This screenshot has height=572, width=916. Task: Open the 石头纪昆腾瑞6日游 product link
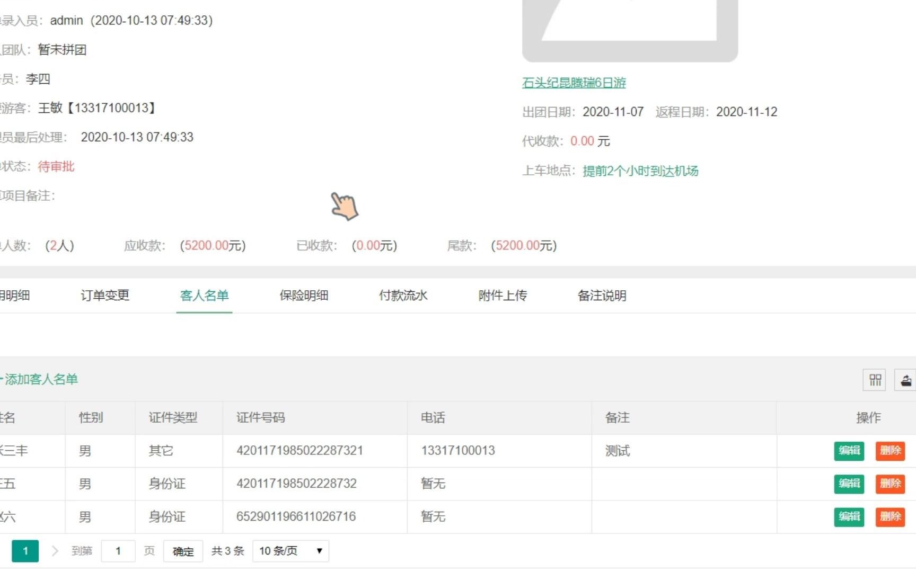pyautogui.click(x=573, y=83)
